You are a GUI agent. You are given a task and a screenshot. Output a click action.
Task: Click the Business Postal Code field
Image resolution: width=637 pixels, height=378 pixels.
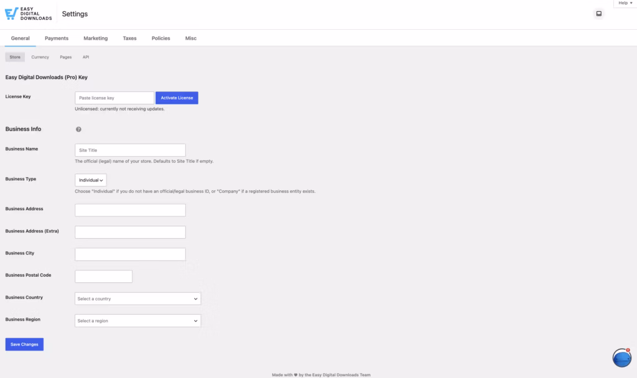pos(104,277)
